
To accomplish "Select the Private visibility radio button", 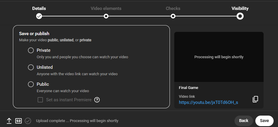I will pos(31,50).
